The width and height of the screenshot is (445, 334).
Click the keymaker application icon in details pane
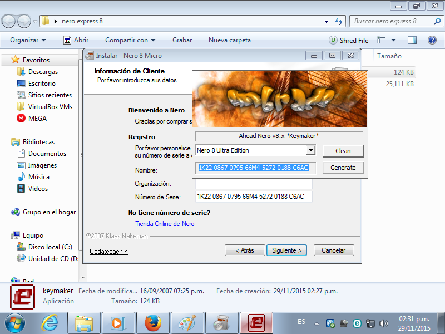point(22,297)
